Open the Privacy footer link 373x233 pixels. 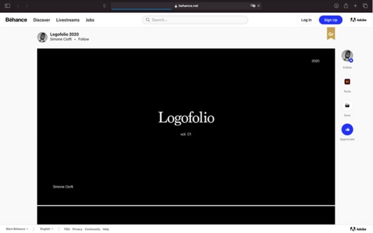point(77,229)
